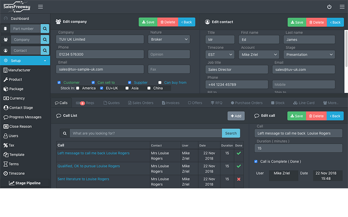Image resolution: width=348 pixels, height=217 pixels.
Task: Open the Stage dropdown showing Presentation
Action: [x=309, y=55]
